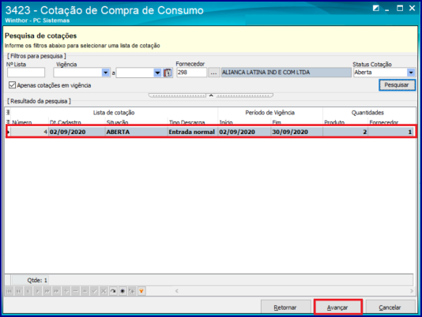Click the Lista de cotação band header
422x317 pixels.
[x=114, y=113]
